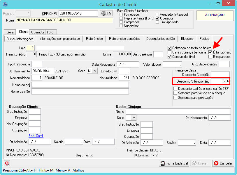This screenshot has height=175, width=237.
Task: Open the Bloqueio subtab
Action: (187, 39)
